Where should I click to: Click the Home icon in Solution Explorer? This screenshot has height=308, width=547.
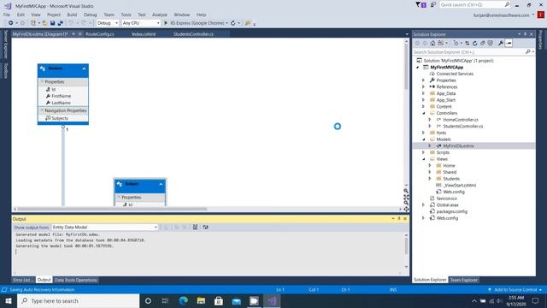point(432,44)
